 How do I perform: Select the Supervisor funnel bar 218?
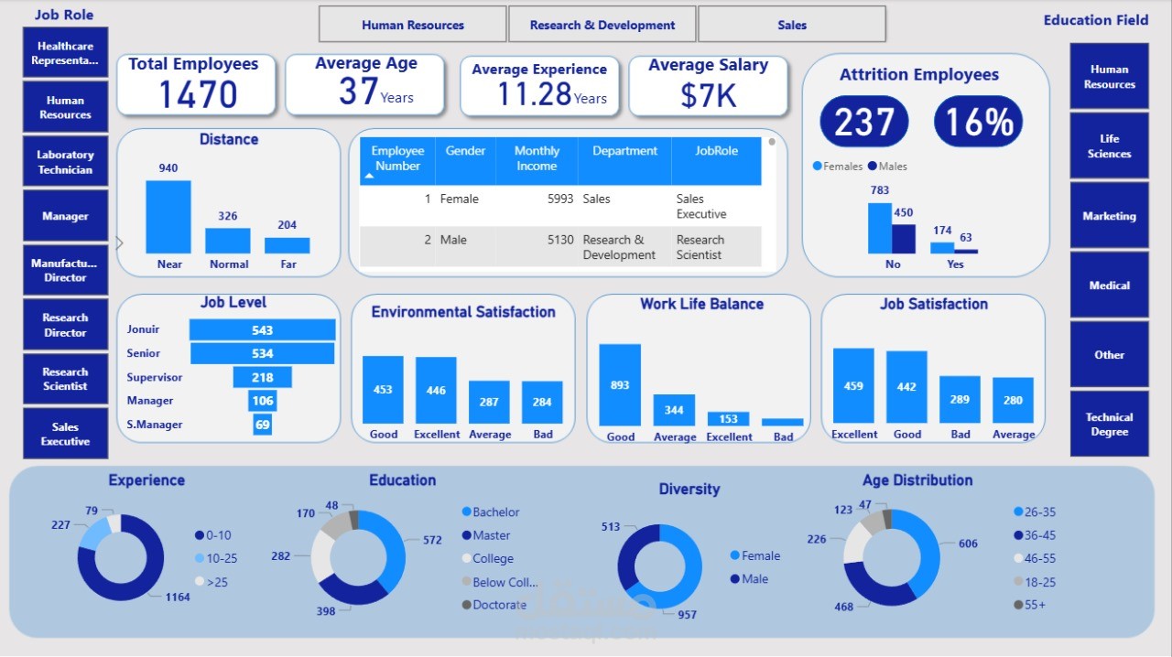coord(263,377)
